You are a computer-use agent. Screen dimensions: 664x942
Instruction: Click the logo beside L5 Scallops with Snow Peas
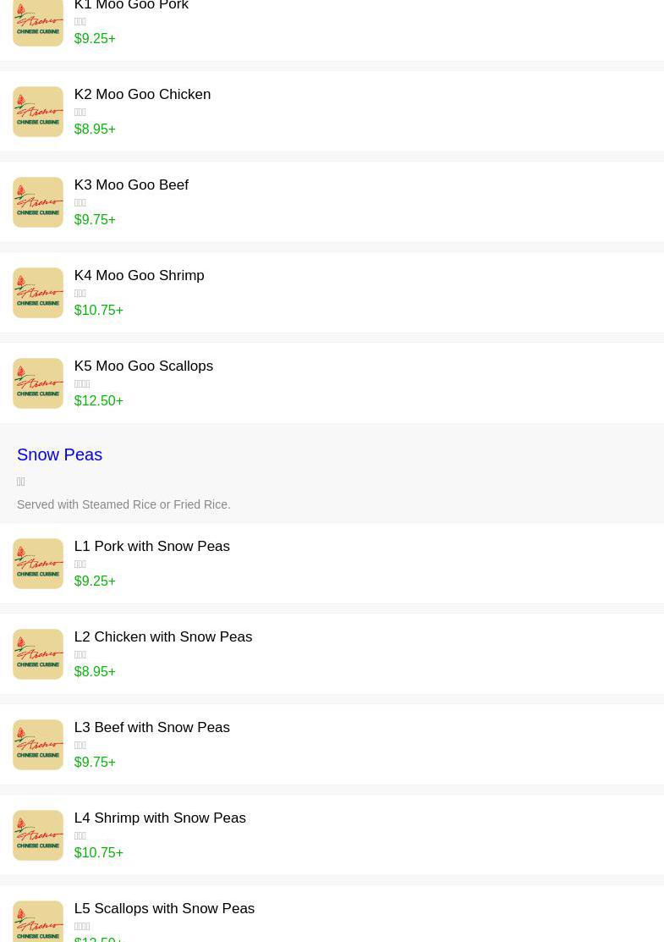coord(38,923)
